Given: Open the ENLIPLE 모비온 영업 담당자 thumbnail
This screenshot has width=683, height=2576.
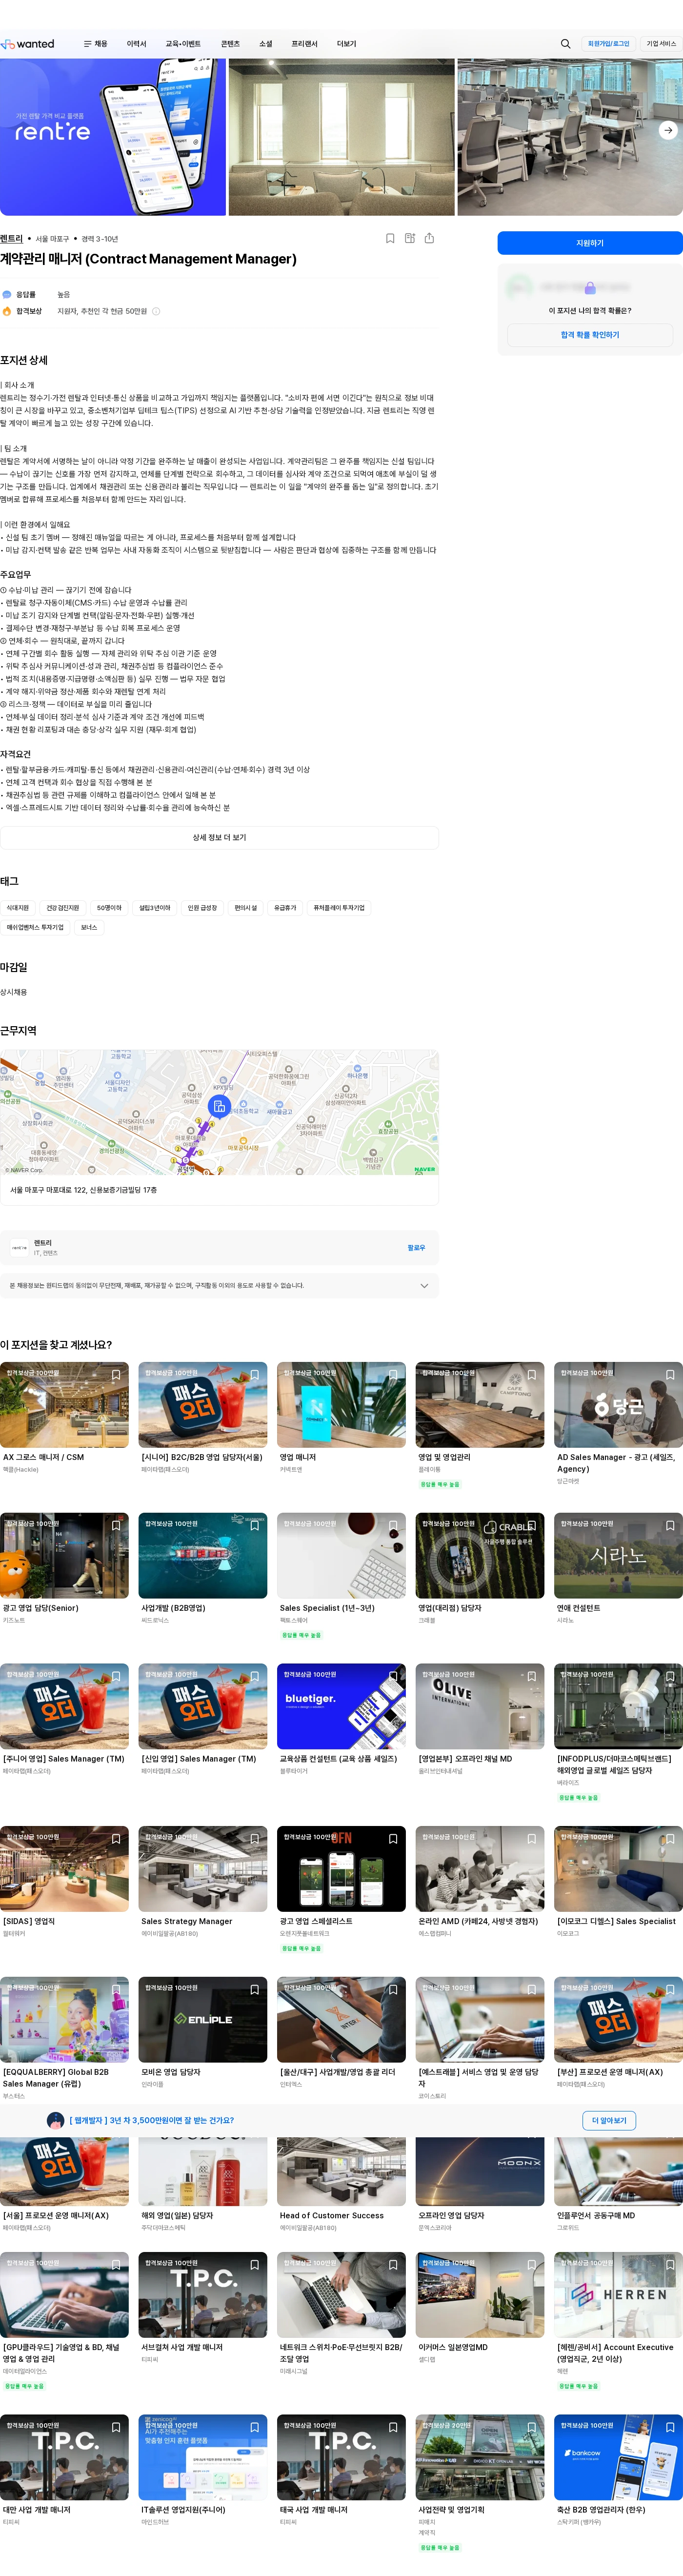Looking at the screenshot, I should click(203, 2020).
